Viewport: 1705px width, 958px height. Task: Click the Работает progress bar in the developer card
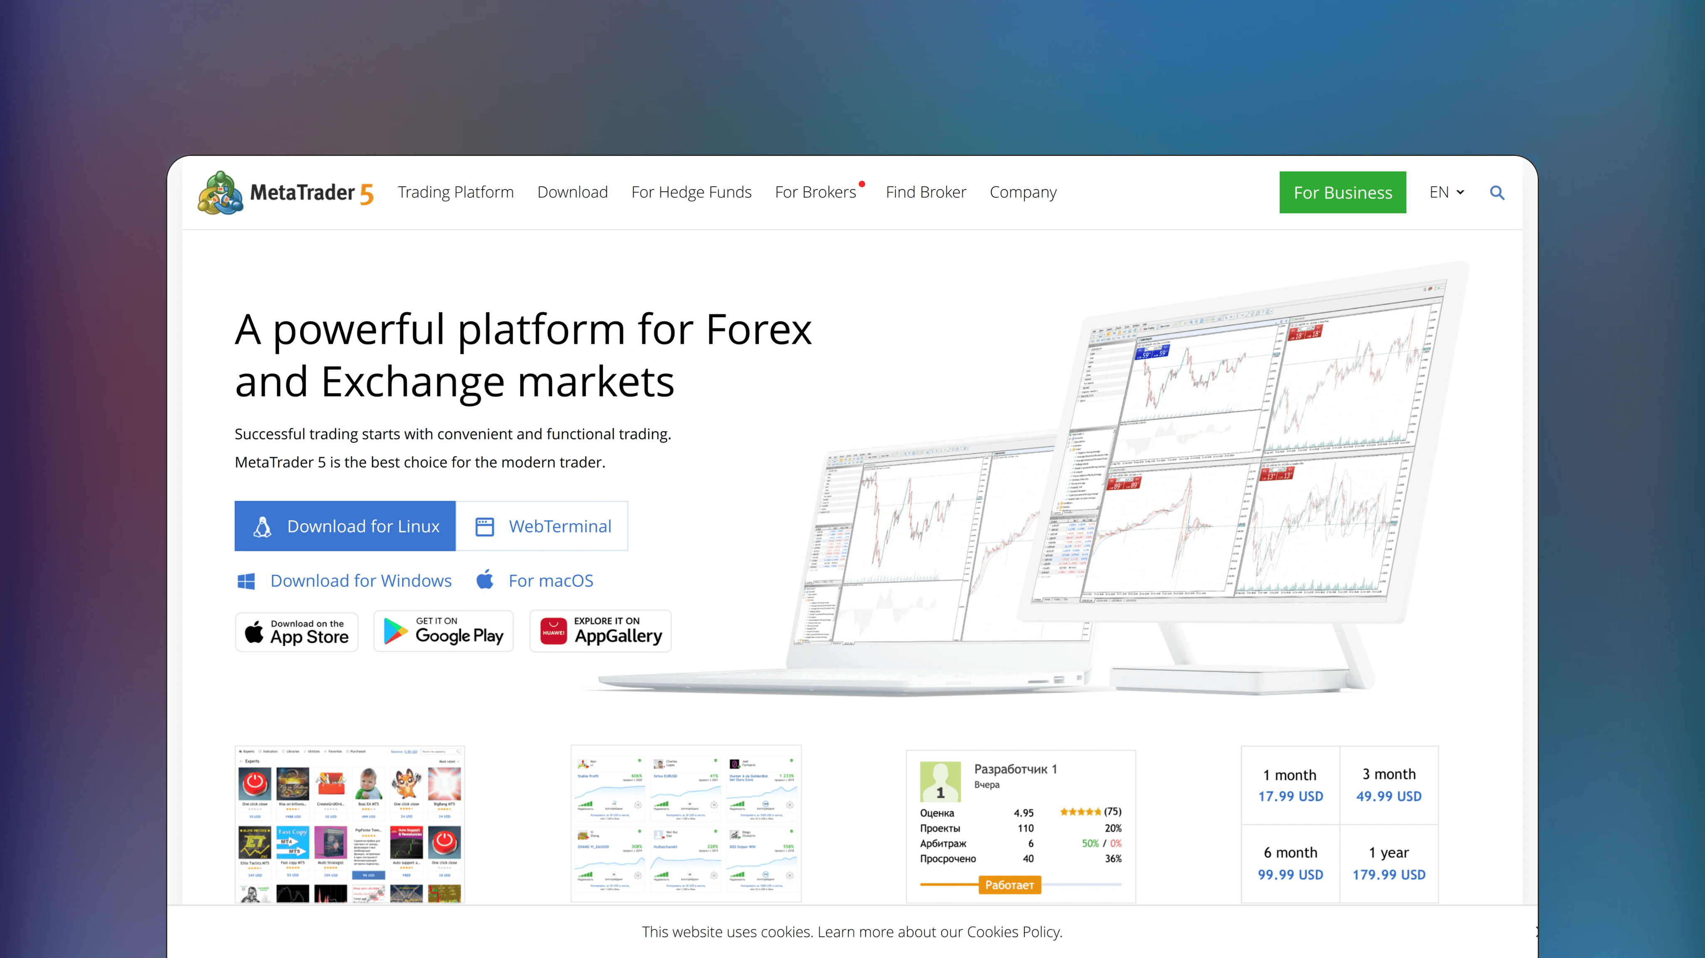tap(1009, 884)
